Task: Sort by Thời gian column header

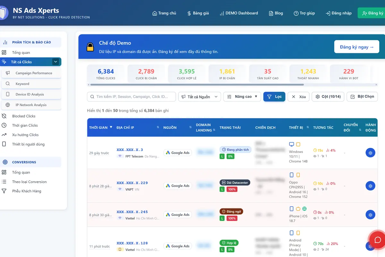Action: click(101, 128)
